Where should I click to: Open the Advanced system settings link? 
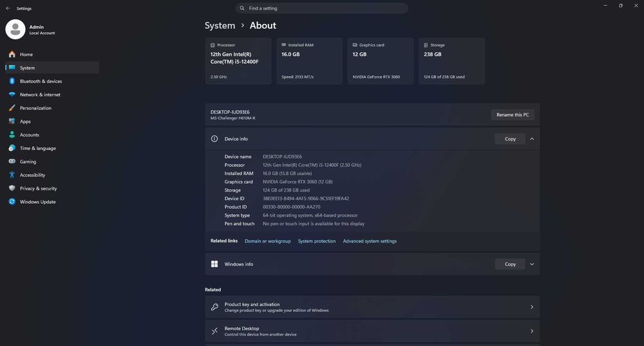click(x=370, y=241)
